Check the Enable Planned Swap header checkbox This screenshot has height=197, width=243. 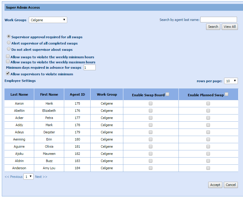[226, 94]
